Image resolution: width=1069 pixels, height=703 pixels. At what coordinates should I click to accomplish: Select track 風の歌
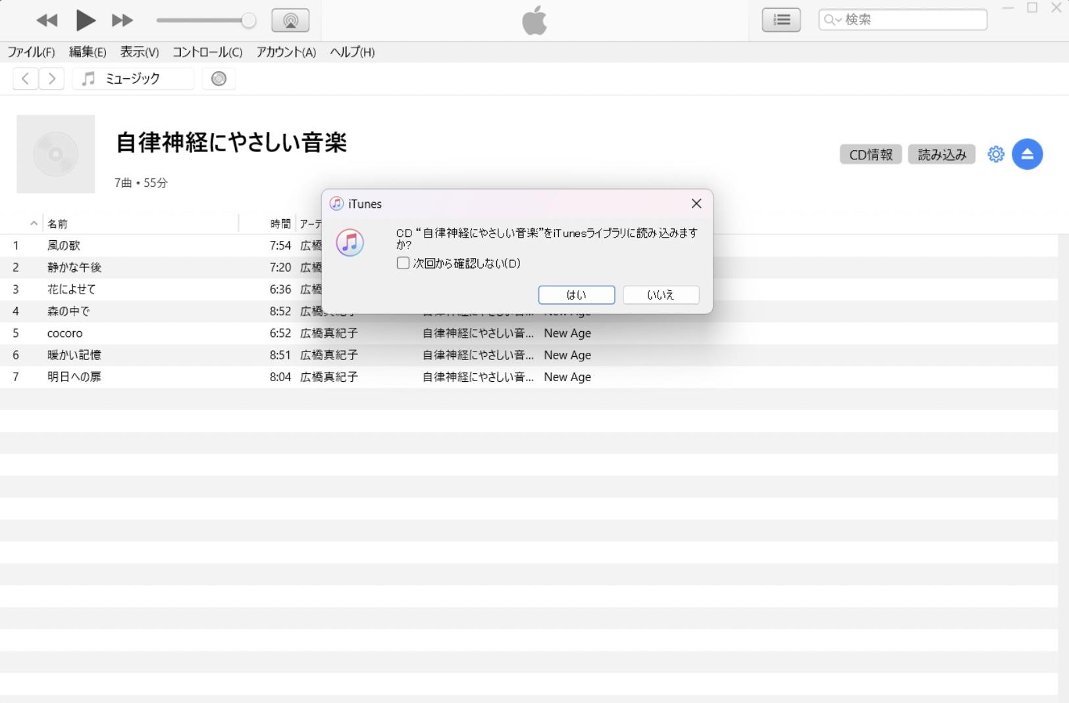(x=64, y=246)
